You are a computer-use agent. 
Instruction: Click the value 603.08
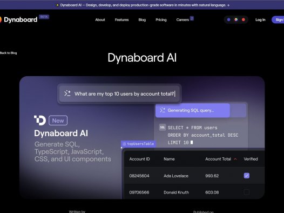pyautogui.click(x=212, y=192)
